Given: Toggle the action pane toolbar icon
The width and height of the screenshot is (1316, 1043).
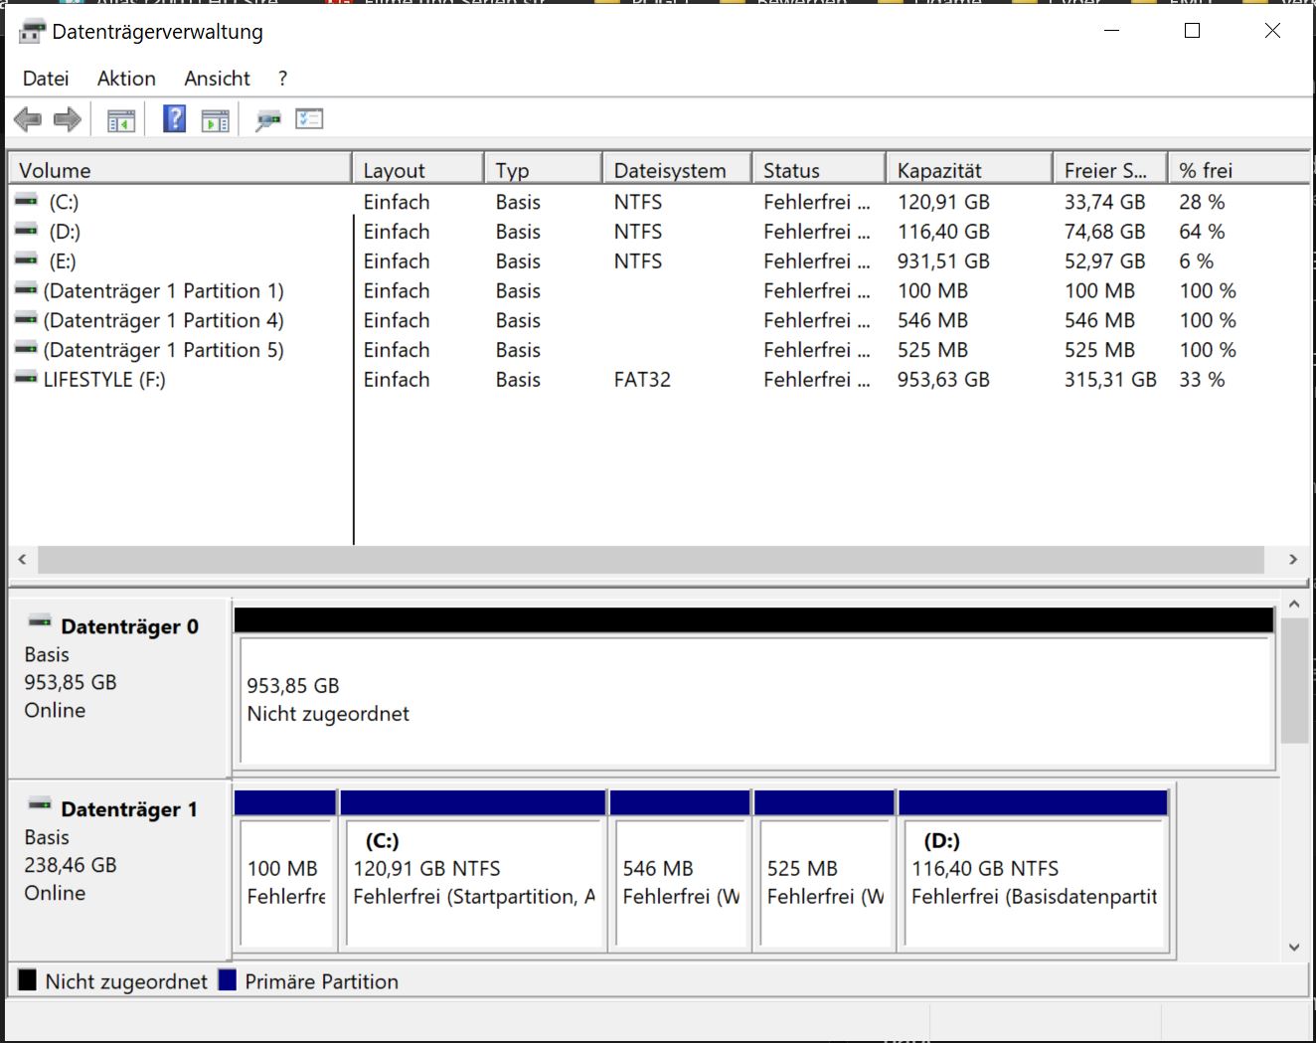Looking at the screenshot, I should click(x=216, y=121).
